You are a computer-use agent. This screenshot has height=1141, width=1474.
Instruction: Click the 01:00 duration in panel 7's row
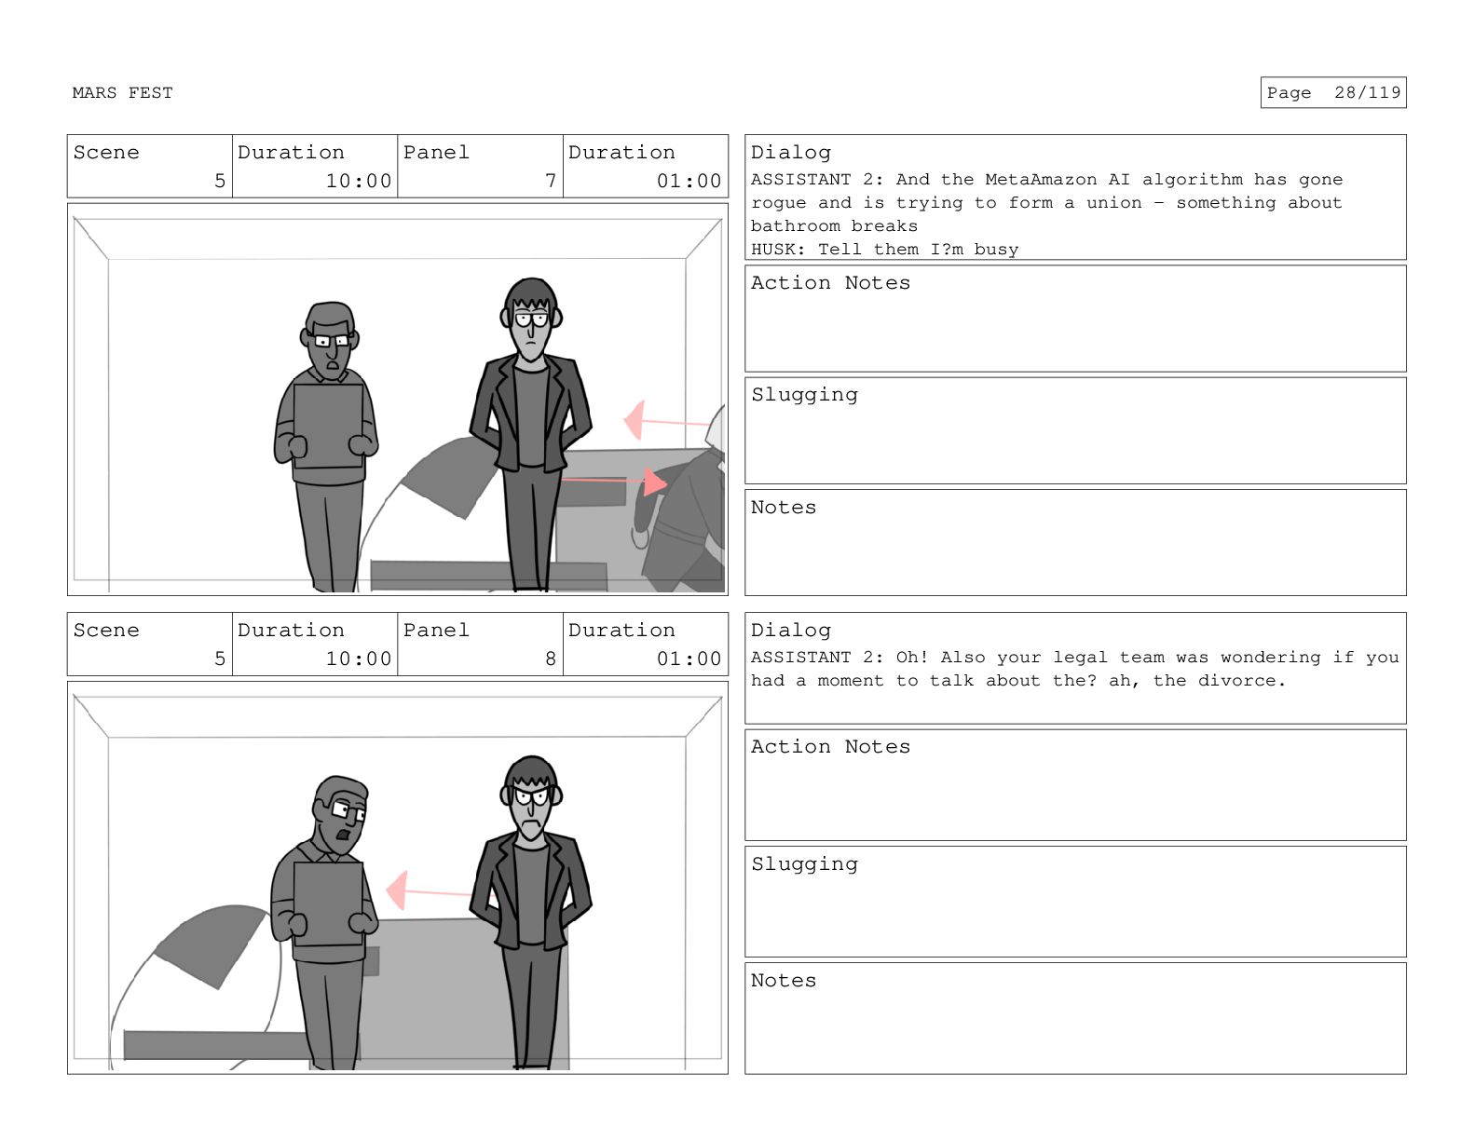[x=689, y=181]
